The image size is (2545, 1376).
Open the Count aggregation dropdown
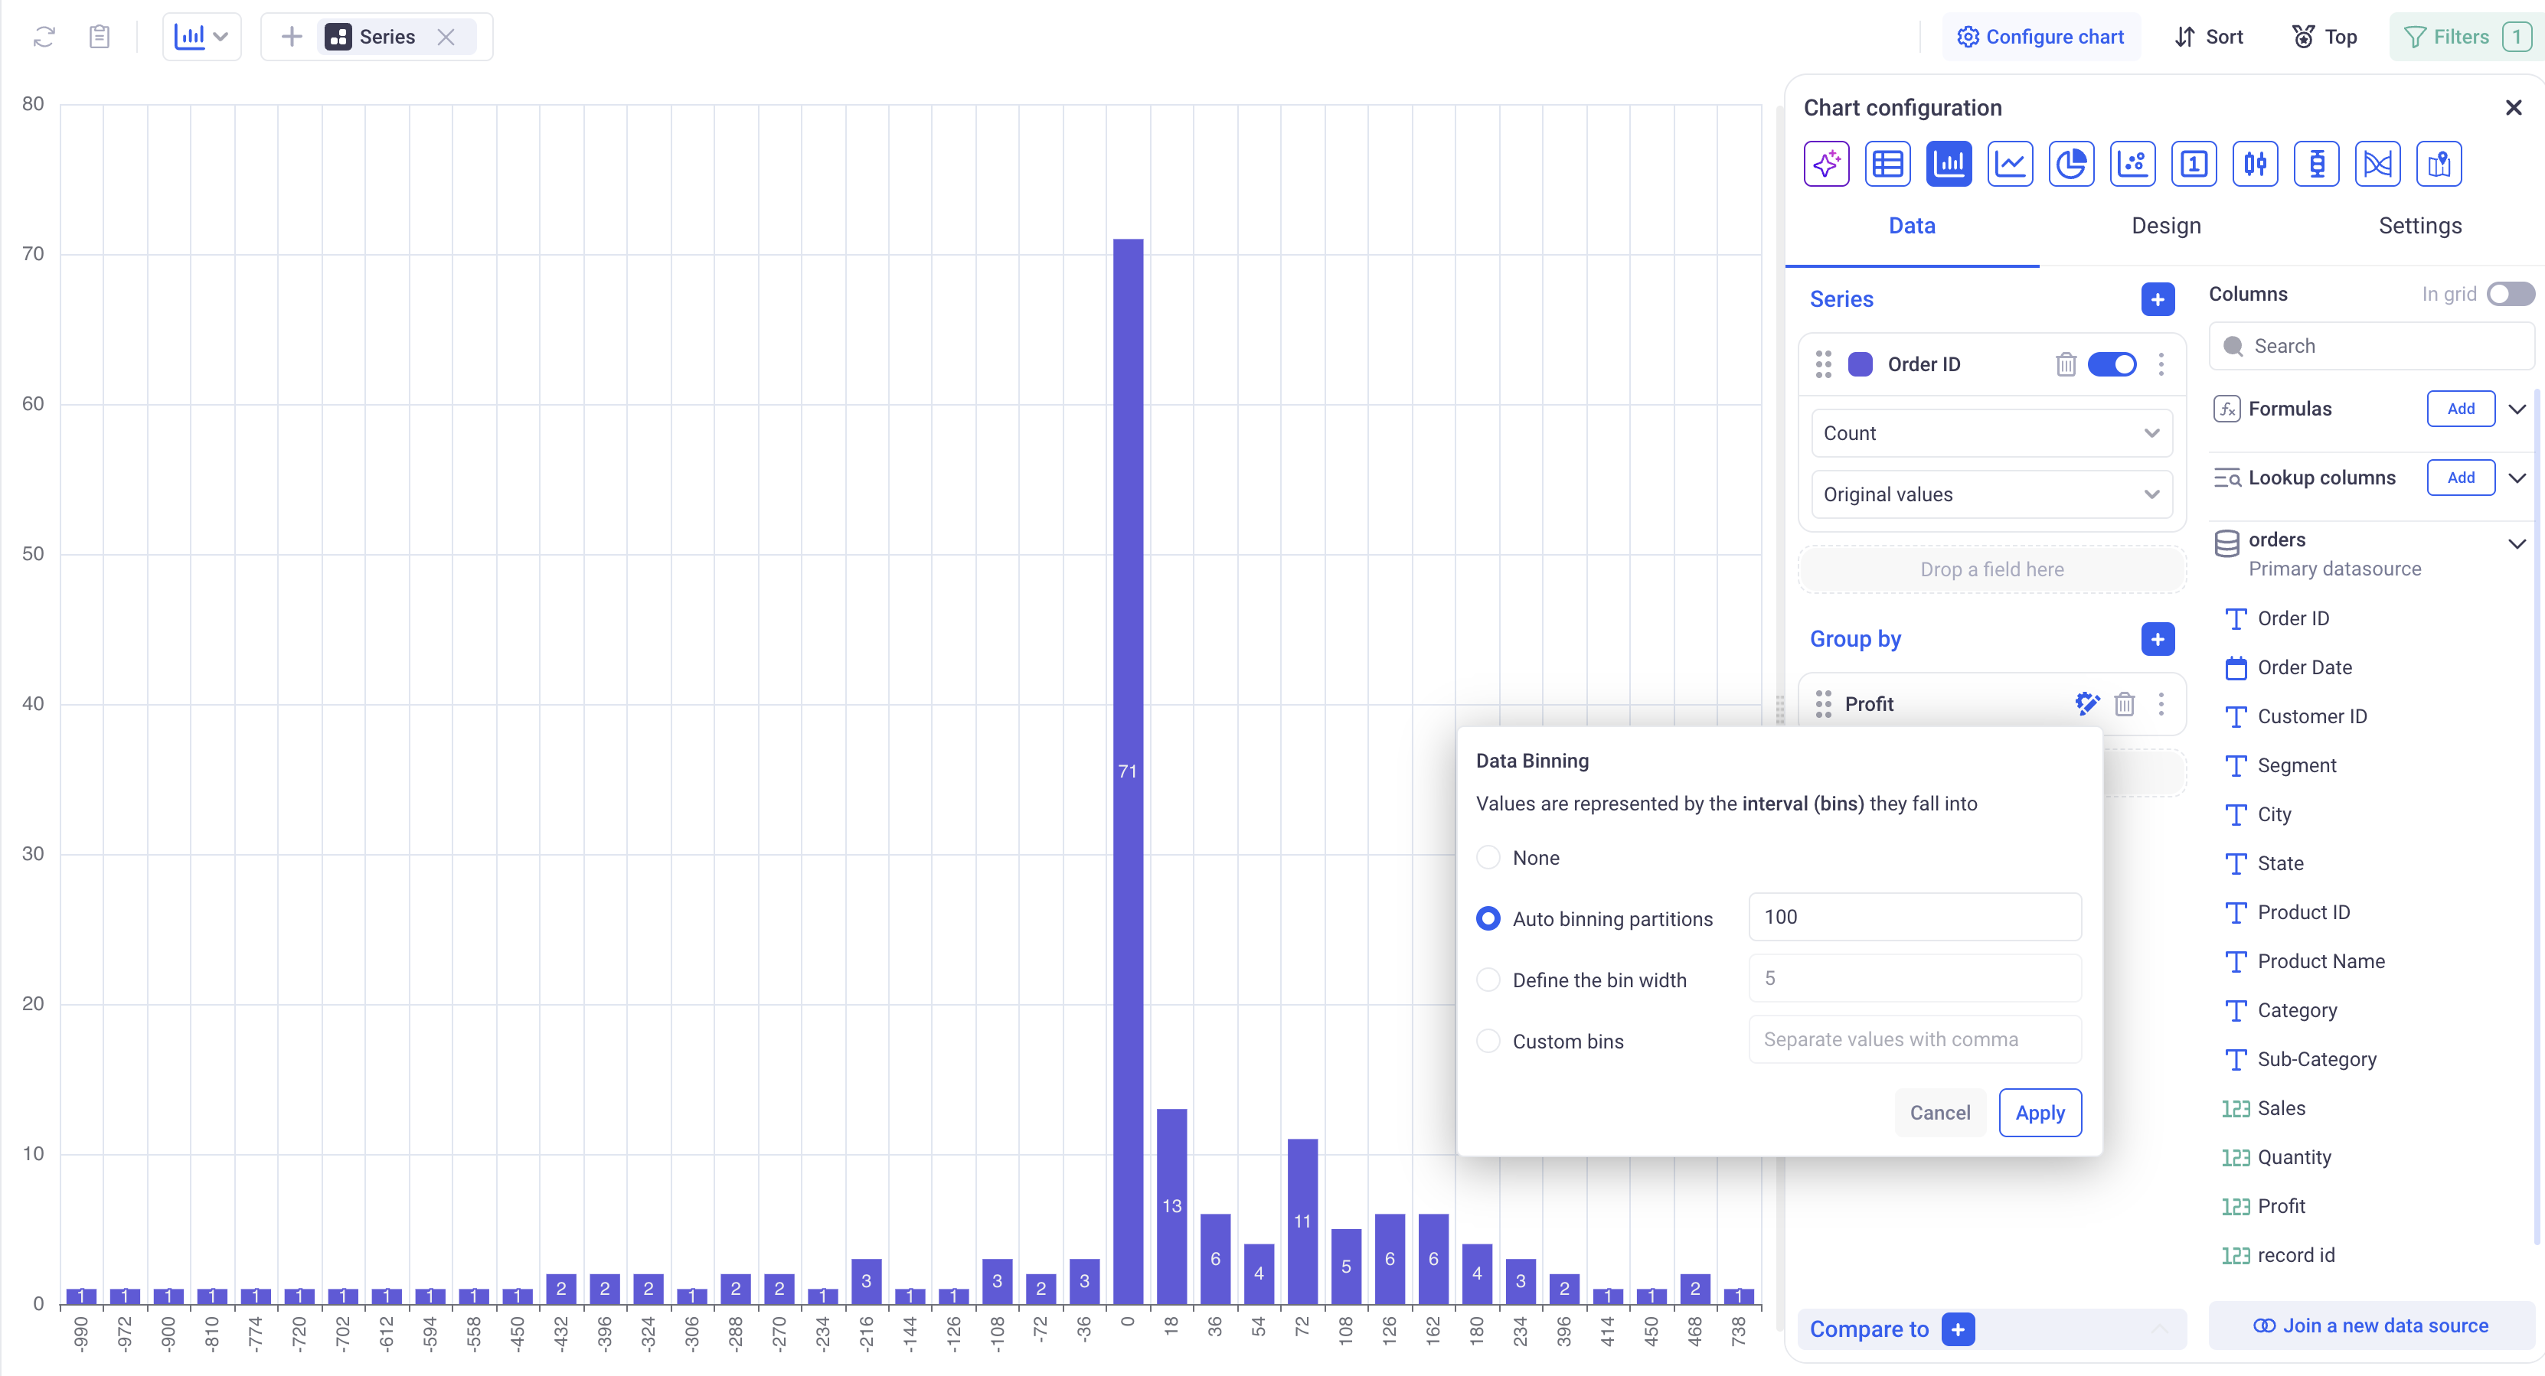1991,434
